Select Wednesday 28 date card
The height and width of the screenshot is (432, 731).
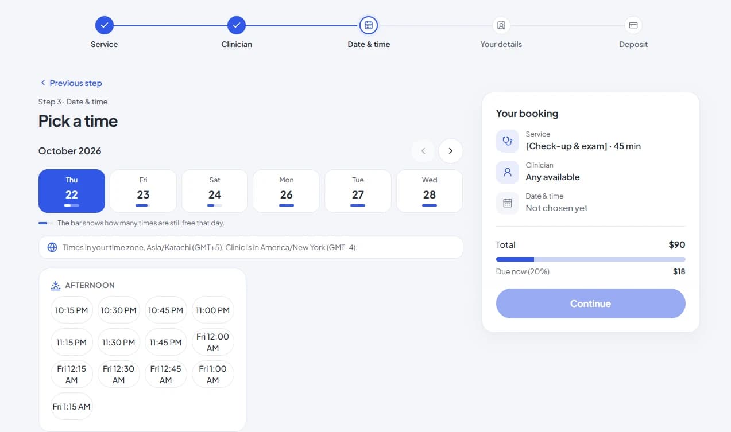(430, 191)
